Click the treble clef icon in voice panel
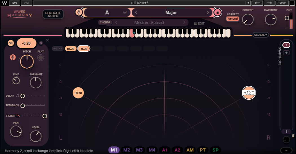This screenshot has width=296, height=154. coord(13,57)
